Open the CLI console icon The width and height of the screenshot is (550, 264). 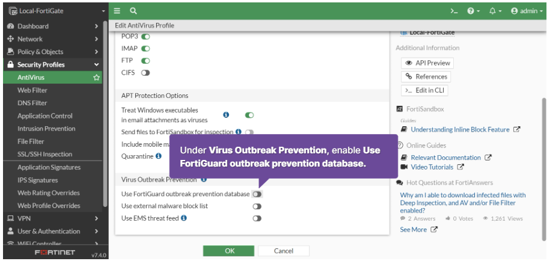pos(454,11)
